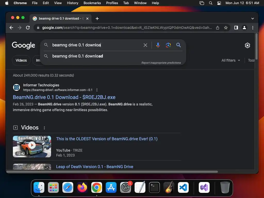
Task: Open the View menu
Action: [58, 3]
